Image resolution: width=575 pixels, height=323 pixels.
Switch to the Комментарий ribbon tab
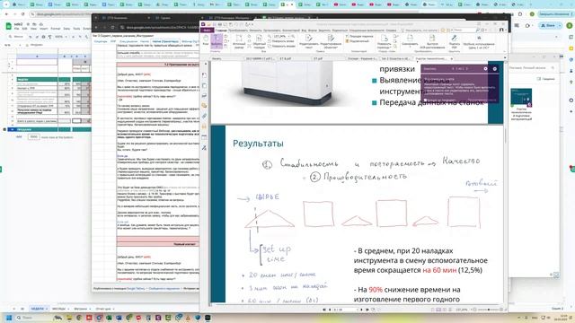pos(291,31)
